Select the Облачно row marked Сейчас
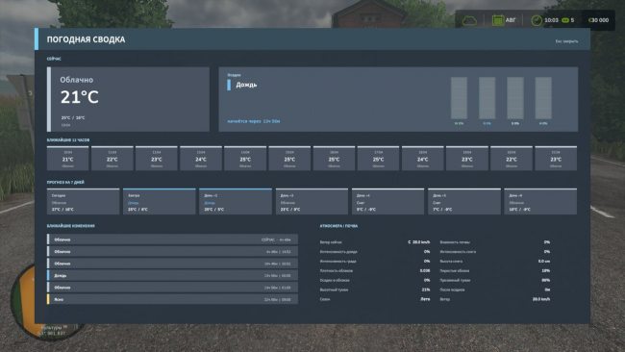 [172, 239]
